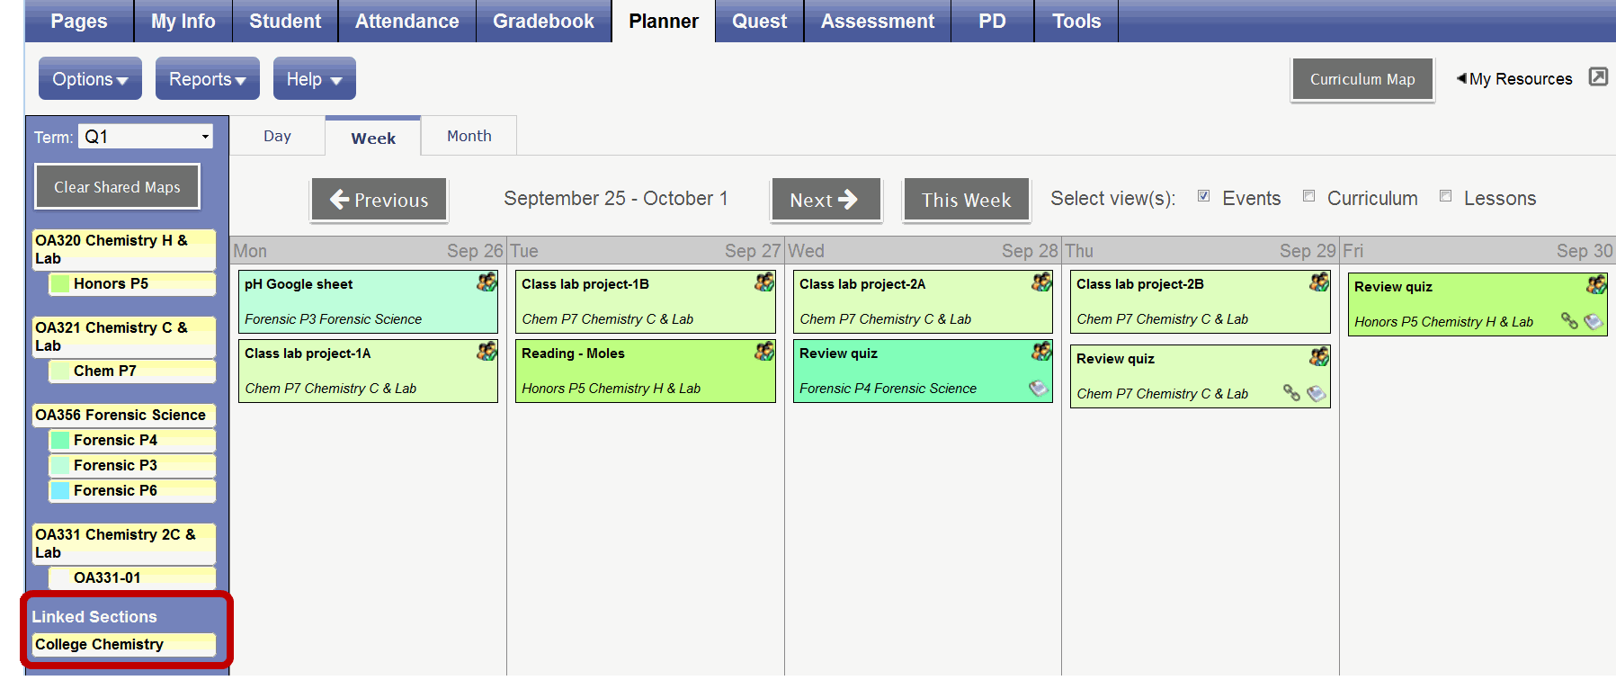Click the Forensic P6 blue color swatch
1616x689 pixels.
[60, 490]
